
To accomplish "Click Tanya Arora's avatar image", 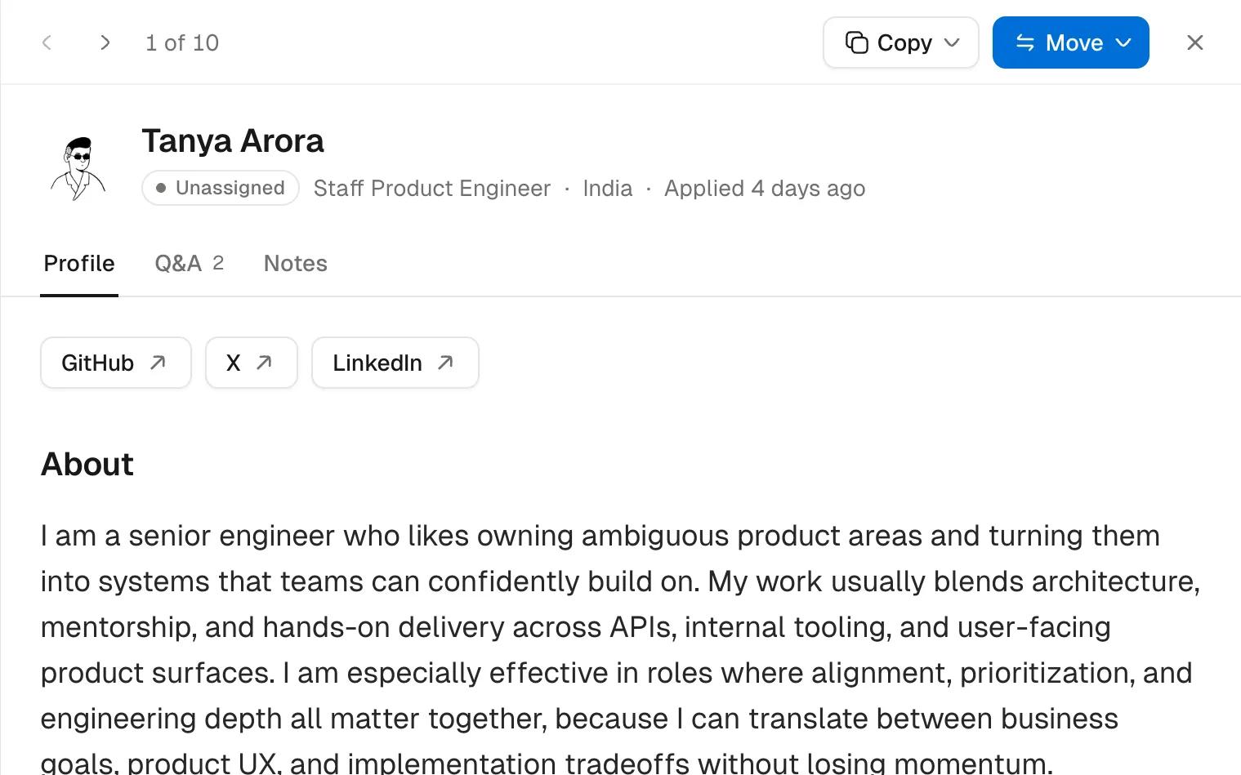I will coord(78,168).
